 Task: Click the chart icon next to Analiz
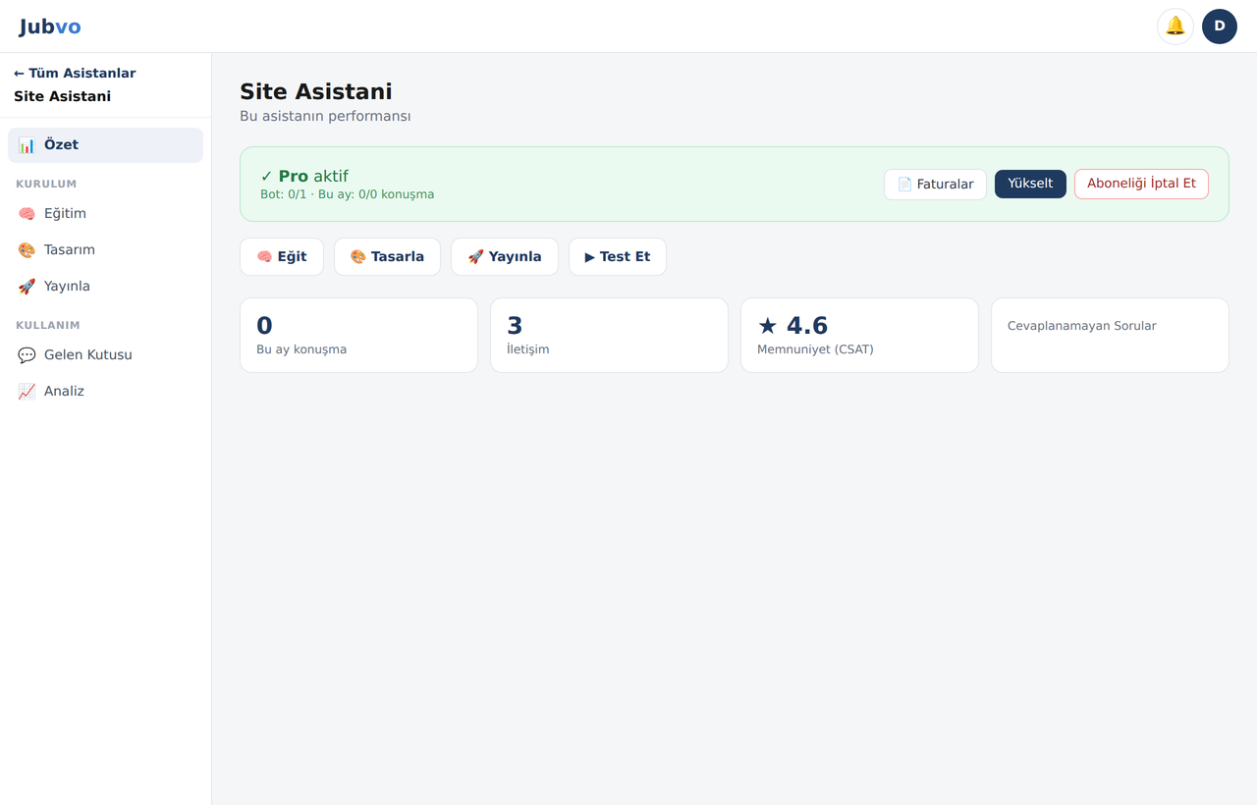[27, 392]
